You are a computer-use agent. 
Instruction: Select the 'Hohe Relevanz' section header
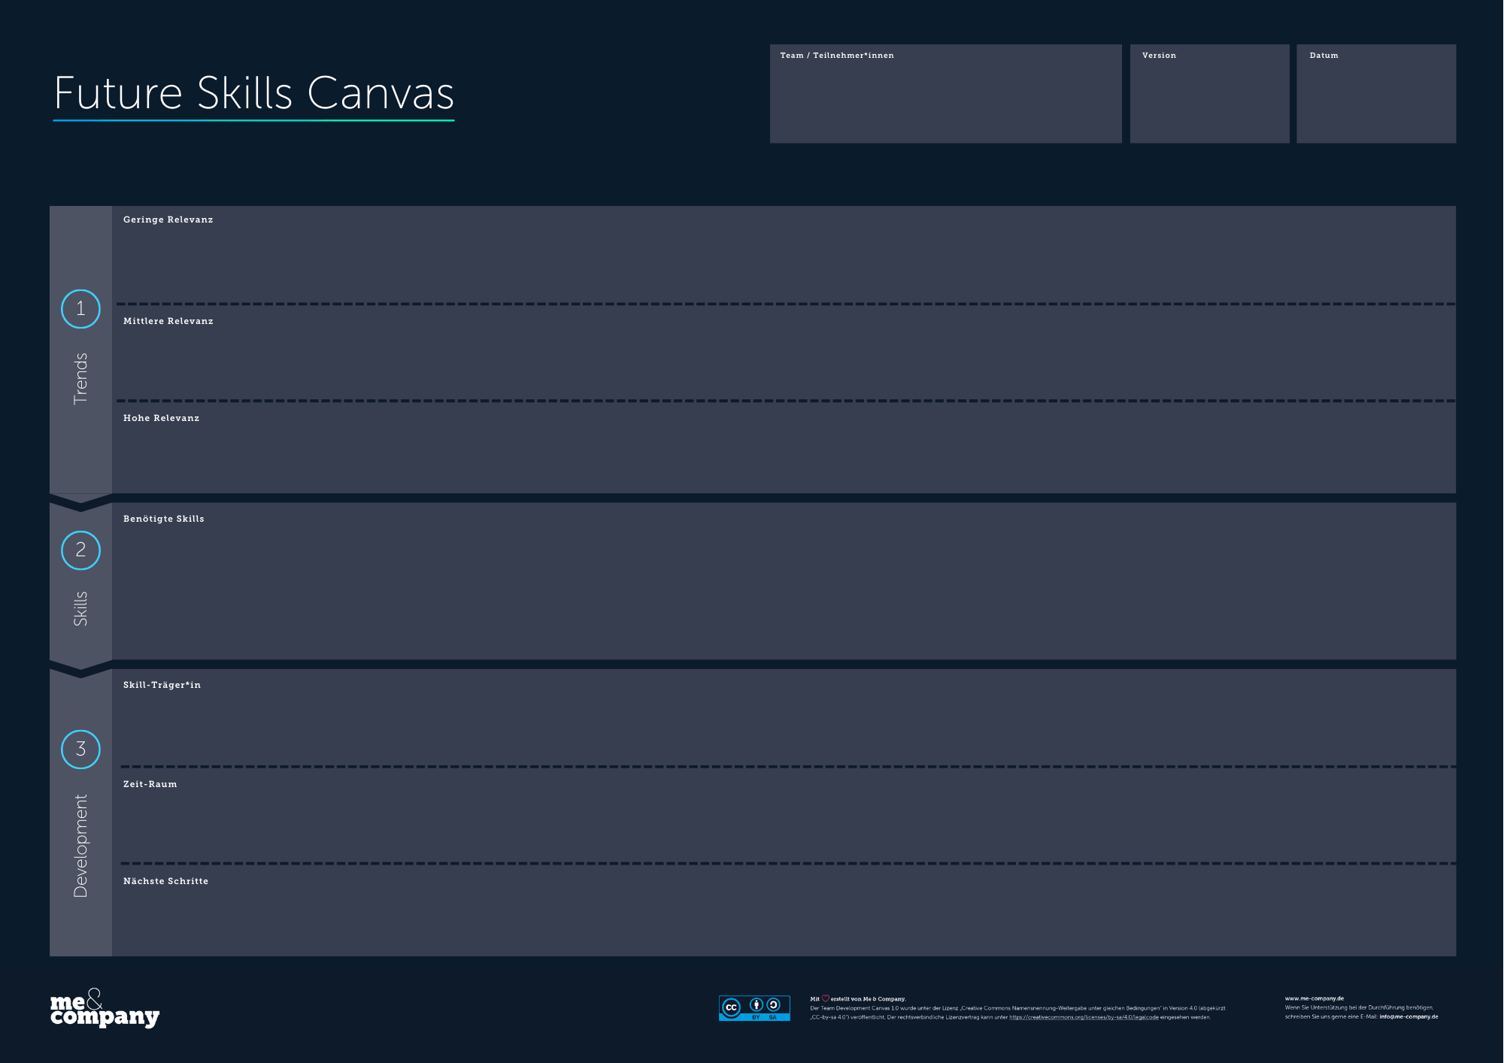(x=161, y=418)
